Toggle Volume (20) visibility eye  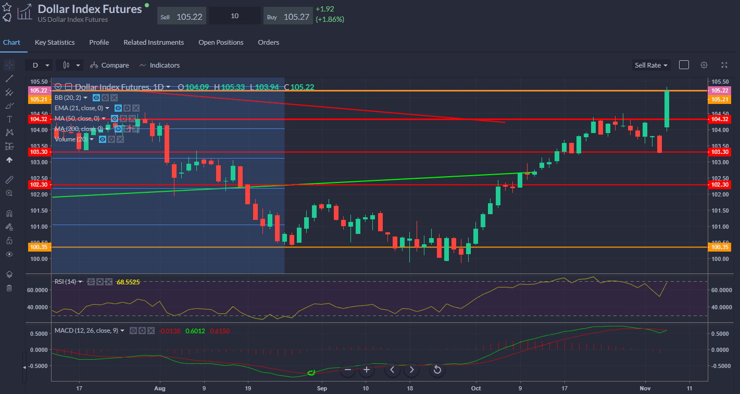[103, 139]
